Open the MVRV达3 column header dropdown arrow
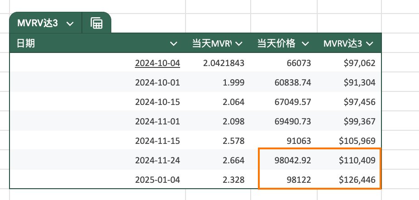The height and width of the screenshot is (200, 419). 370,43
